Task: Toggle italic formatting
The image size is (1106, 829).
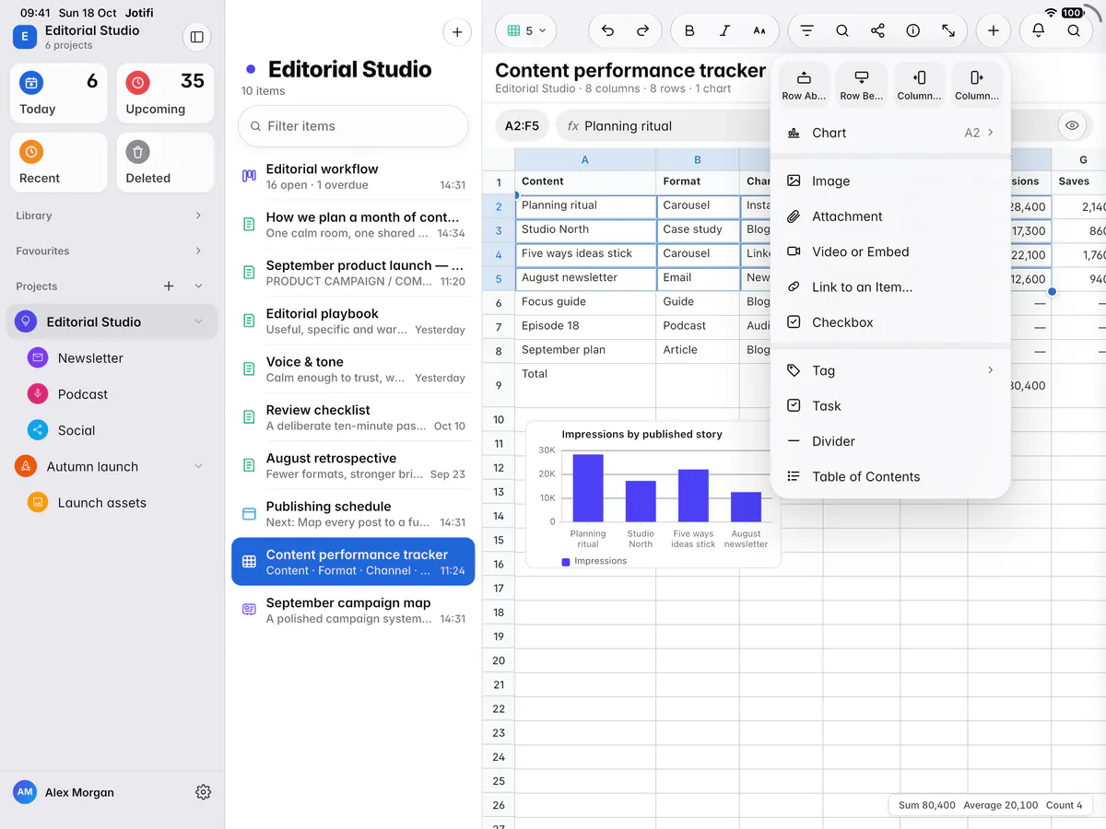Action: [x=724, y=30]
